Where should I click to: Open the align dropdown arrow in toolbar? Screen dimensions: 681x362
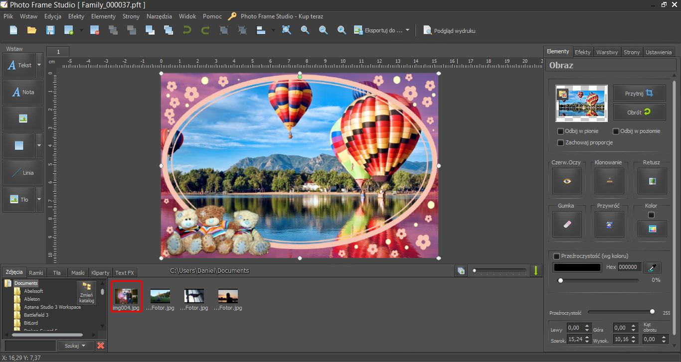[x=273, y=30]
